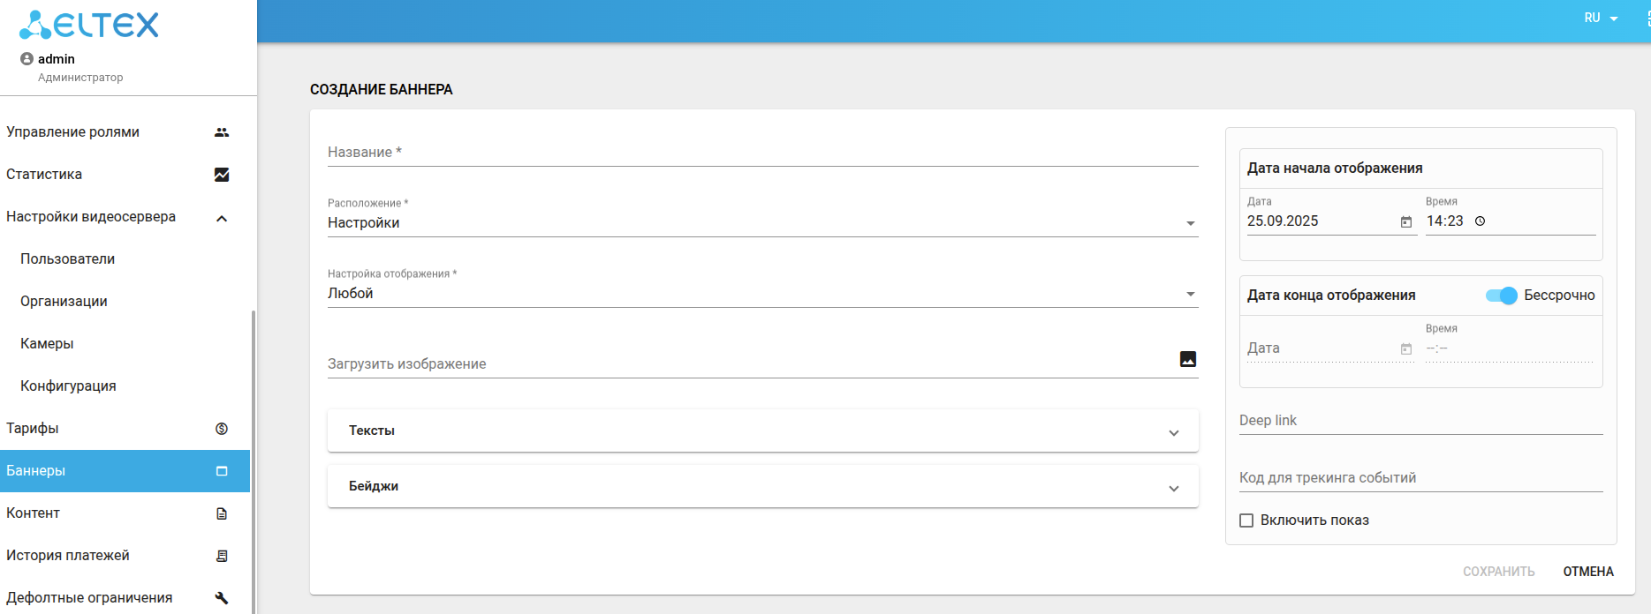Collapse Настройки видеосервера menu
The width and height of the screenshot is (1651, 614).
click(x=222, y=218)
